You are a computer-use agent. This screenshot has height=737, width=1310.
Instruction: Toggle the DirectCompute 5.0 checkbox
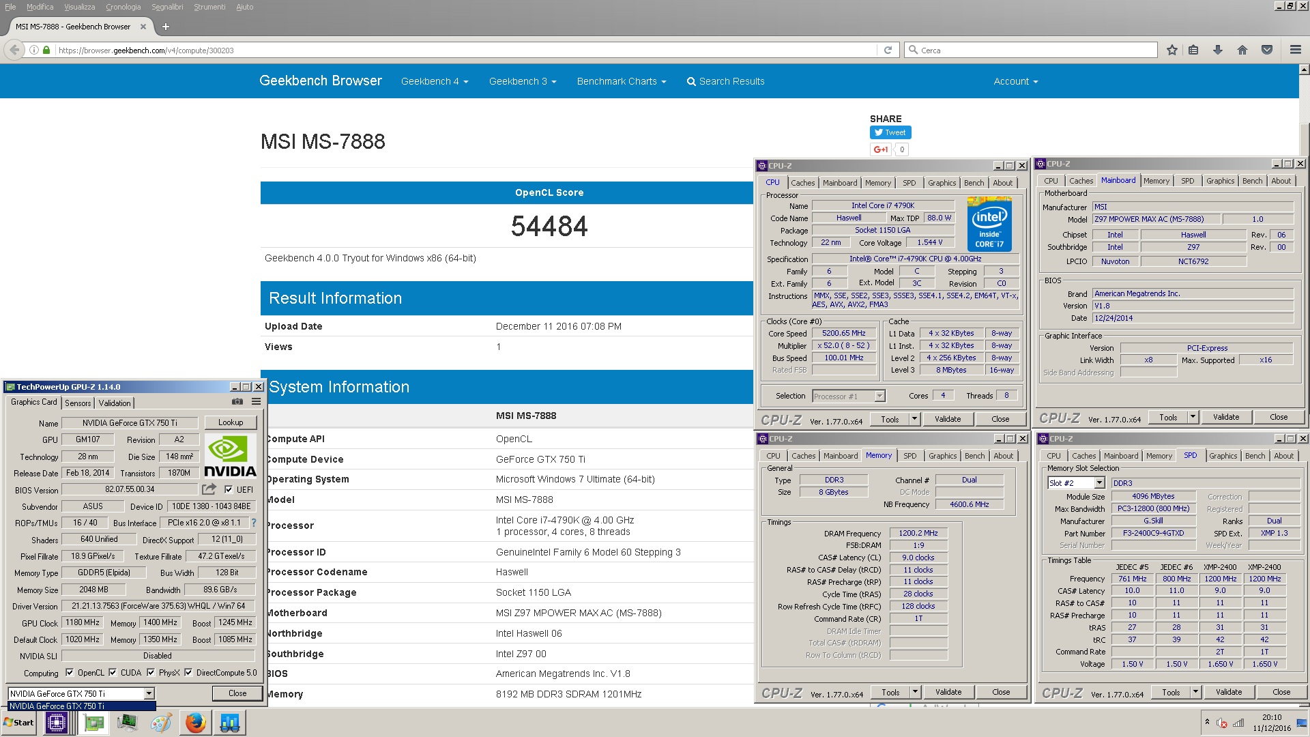pos(188,672)
